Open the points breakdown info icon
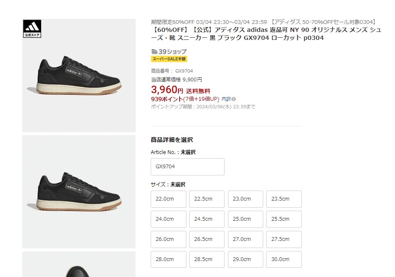 point(233,99)
